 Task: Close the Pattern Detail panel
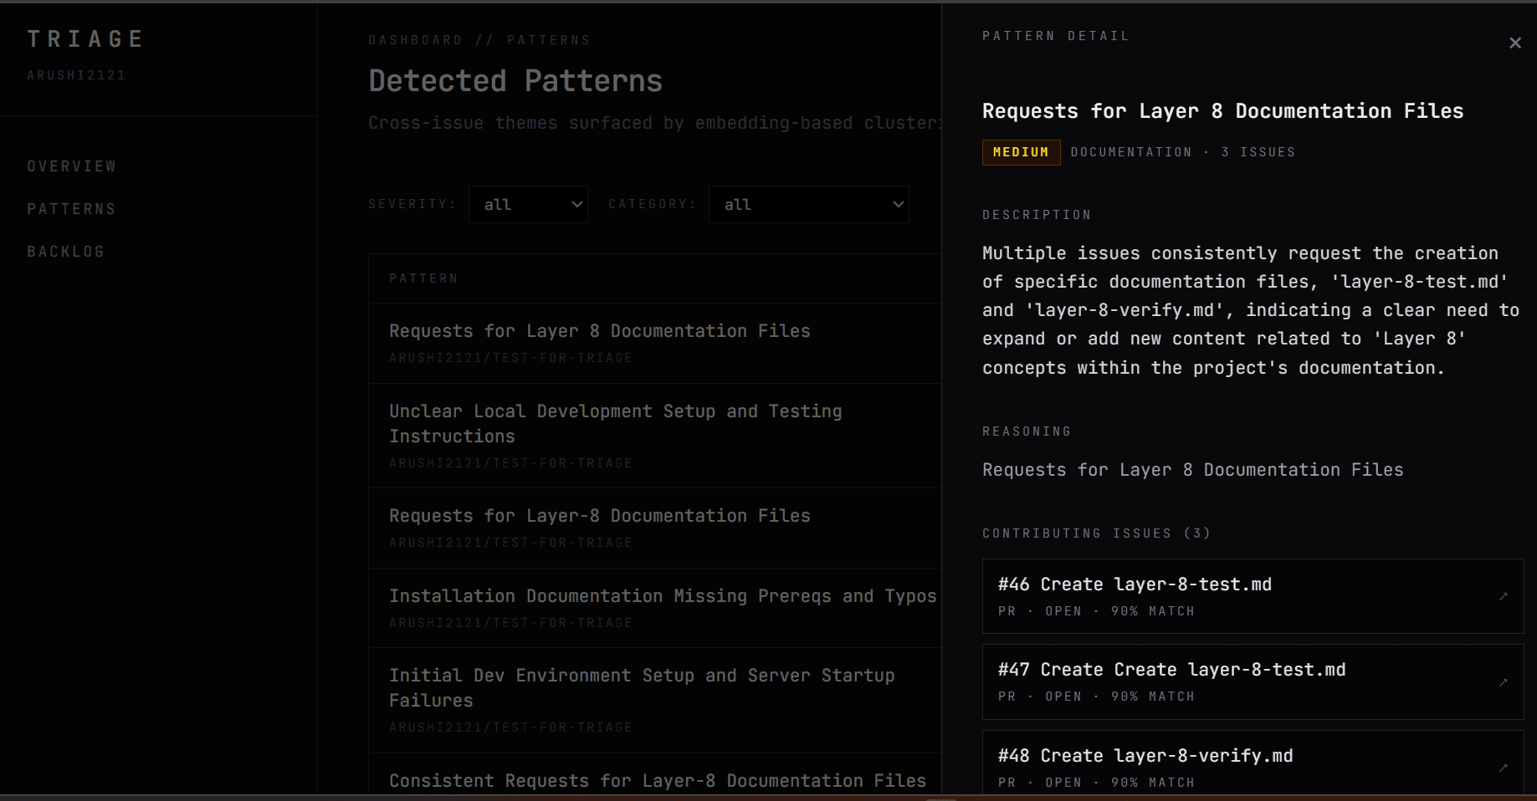point(1514,43)
